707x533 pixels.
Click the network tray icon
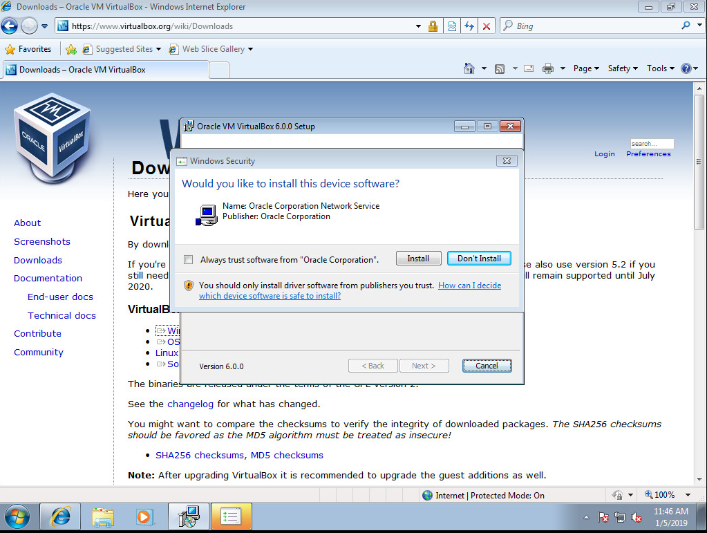[620, 517]
